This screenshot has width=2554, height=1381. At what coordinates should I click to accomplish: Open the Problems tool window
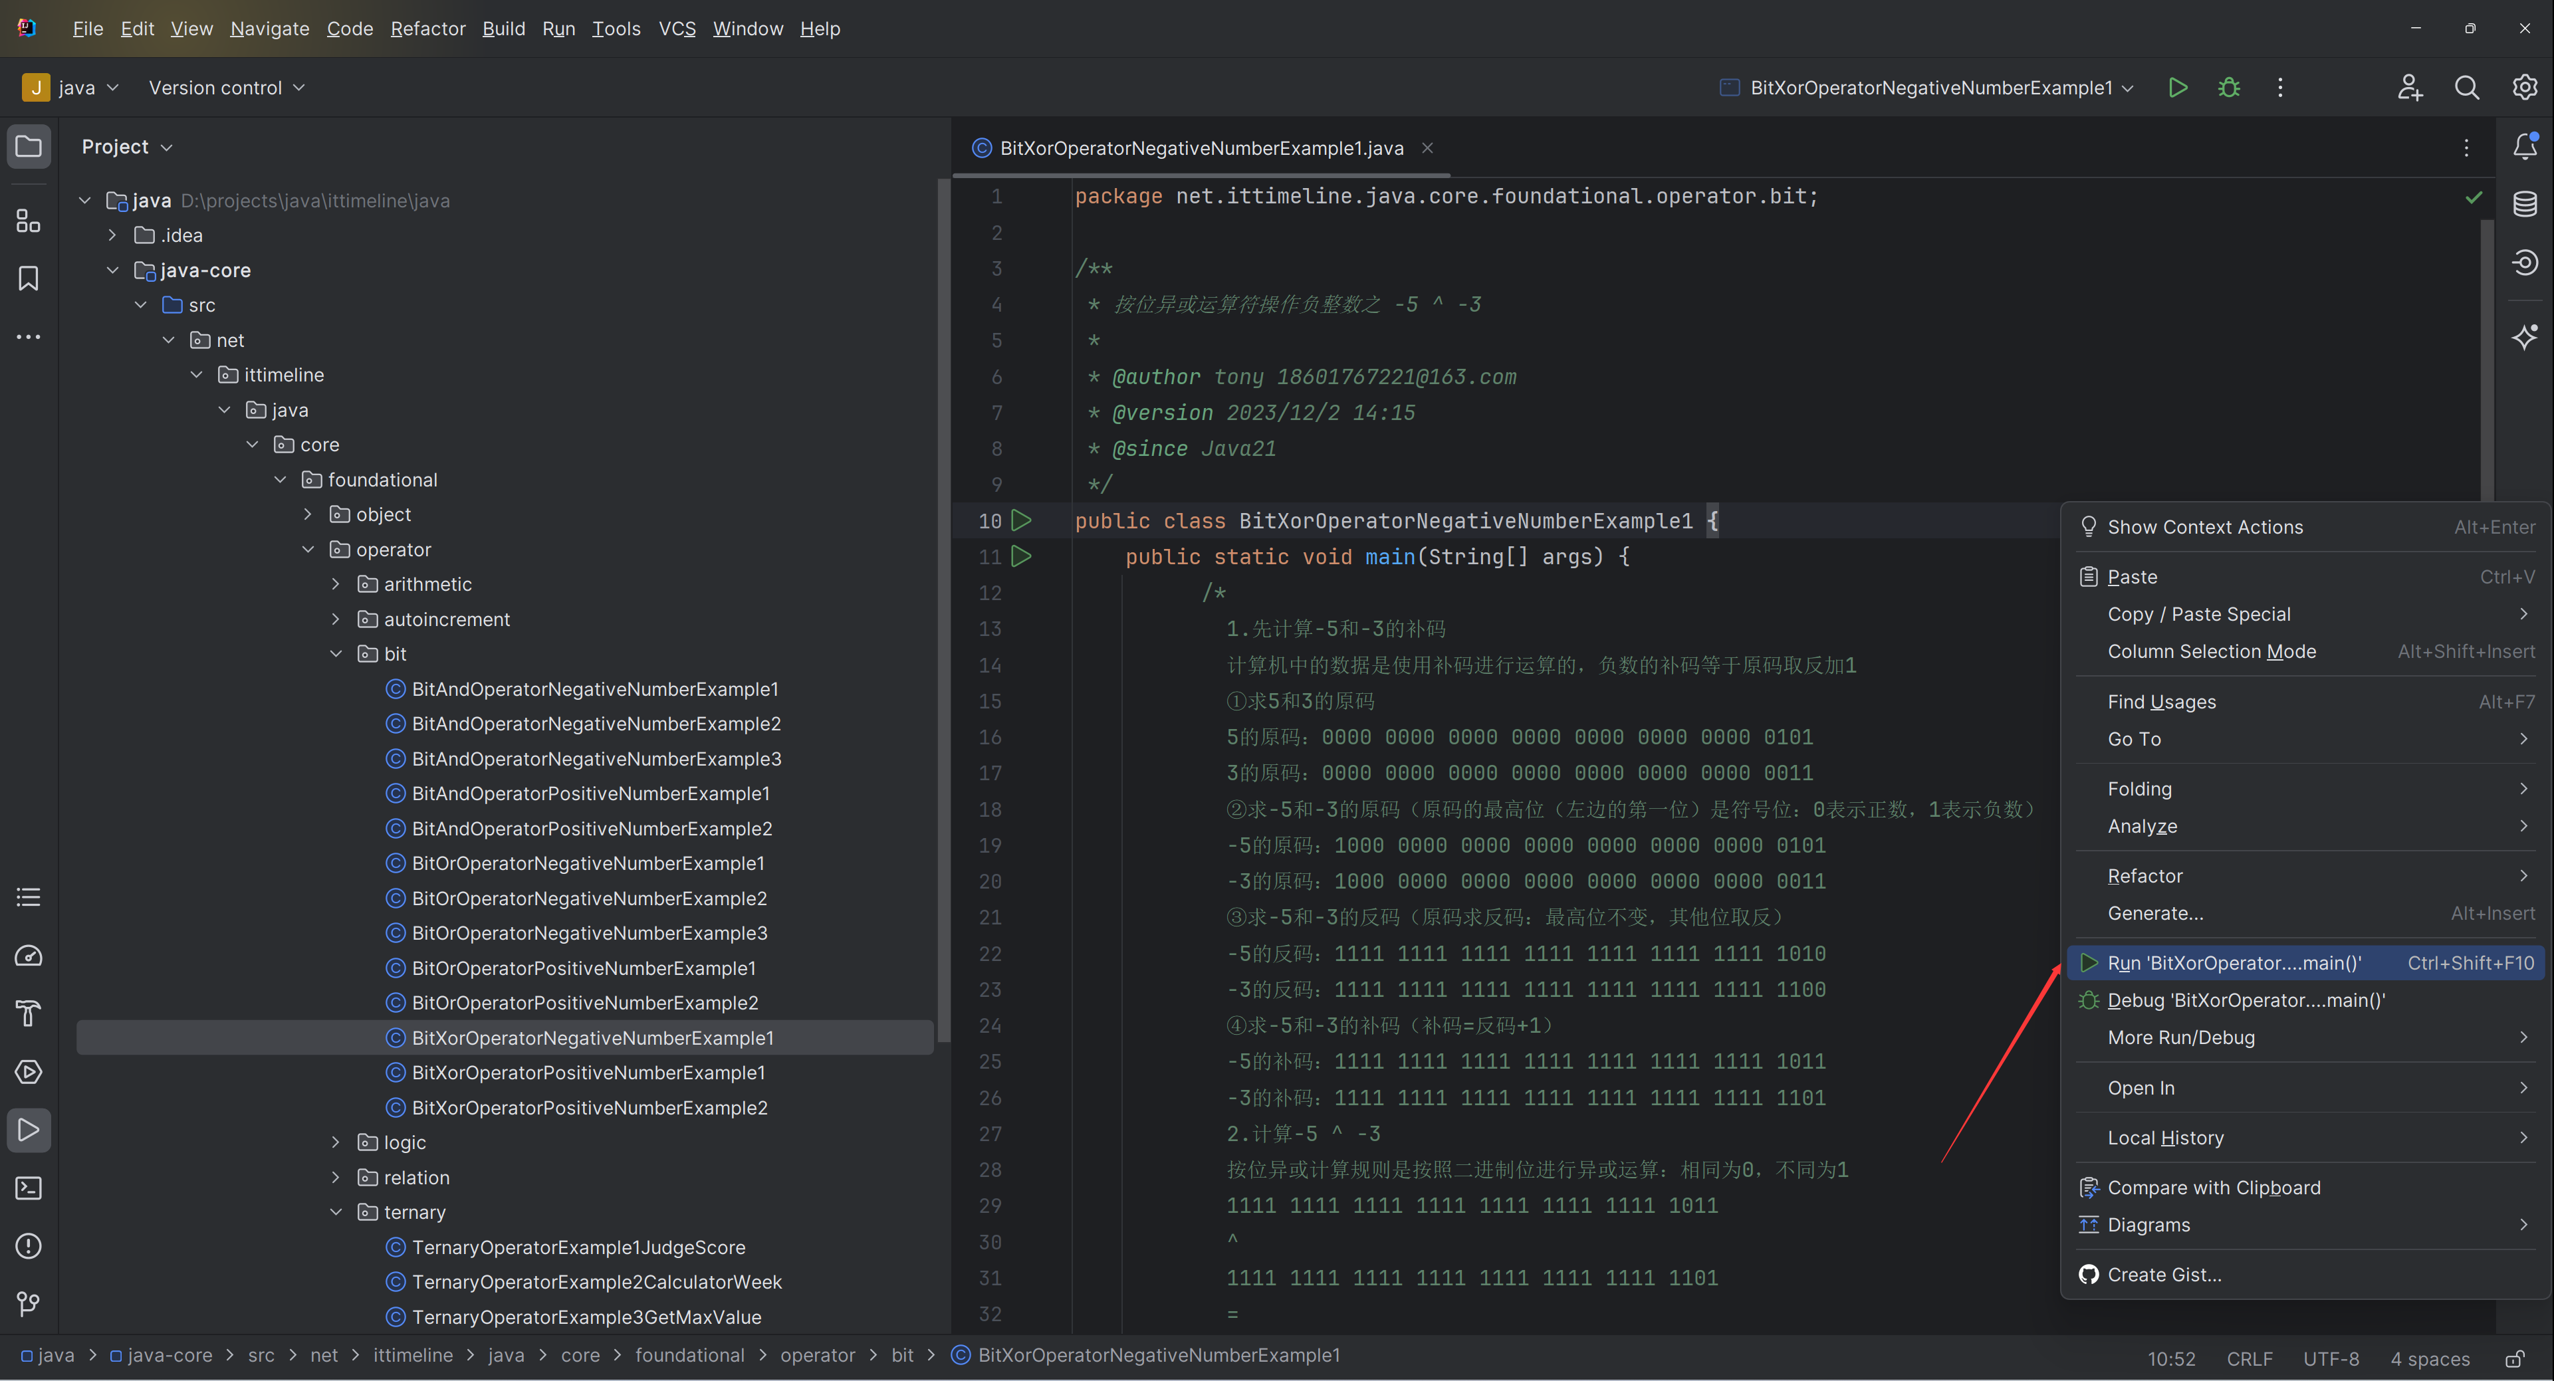tap(29, 1246)
